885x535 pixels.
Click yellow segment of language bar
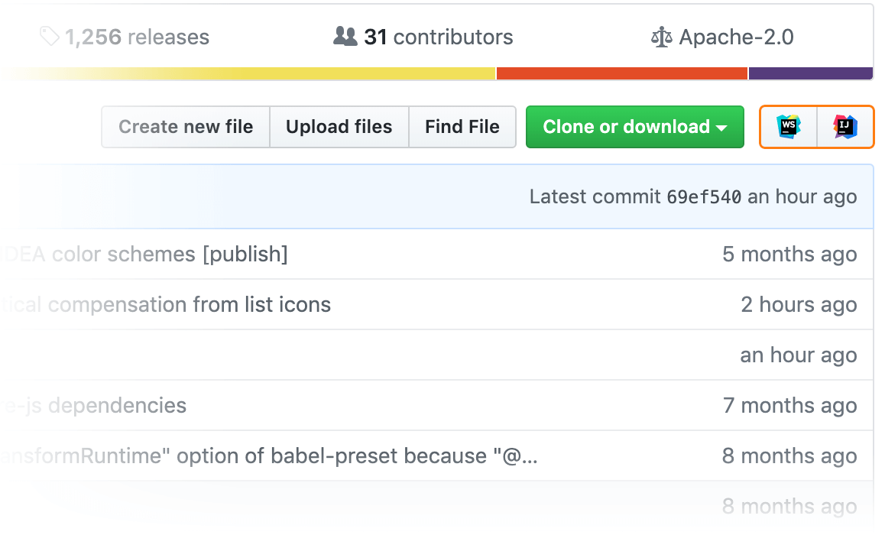tap(306, 73)
